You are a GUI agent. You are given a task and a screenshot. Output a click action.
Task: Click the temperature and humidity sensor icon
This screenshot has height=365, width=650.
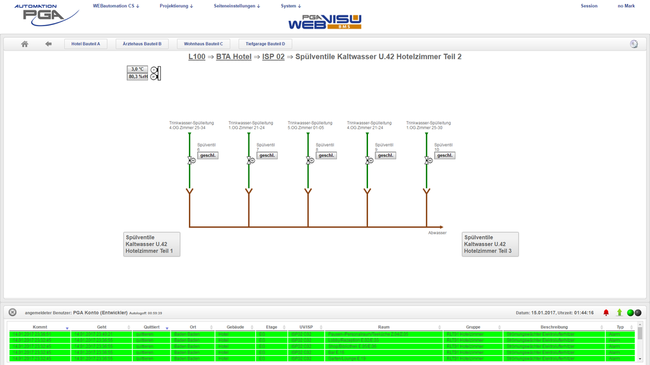(155, 73)
